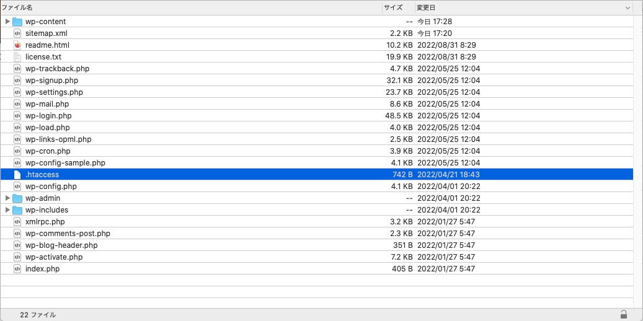Image resolution: width=643 pixels, height=321 pixels.
Task: Click the .htaccess file icon
Action: click(x=17, y=175)
